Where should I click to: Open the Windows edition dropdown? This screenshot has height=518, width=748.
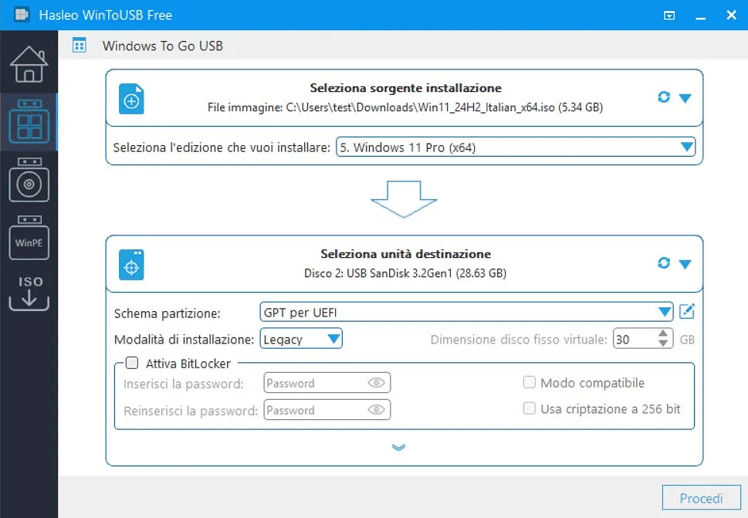point(686,147)
